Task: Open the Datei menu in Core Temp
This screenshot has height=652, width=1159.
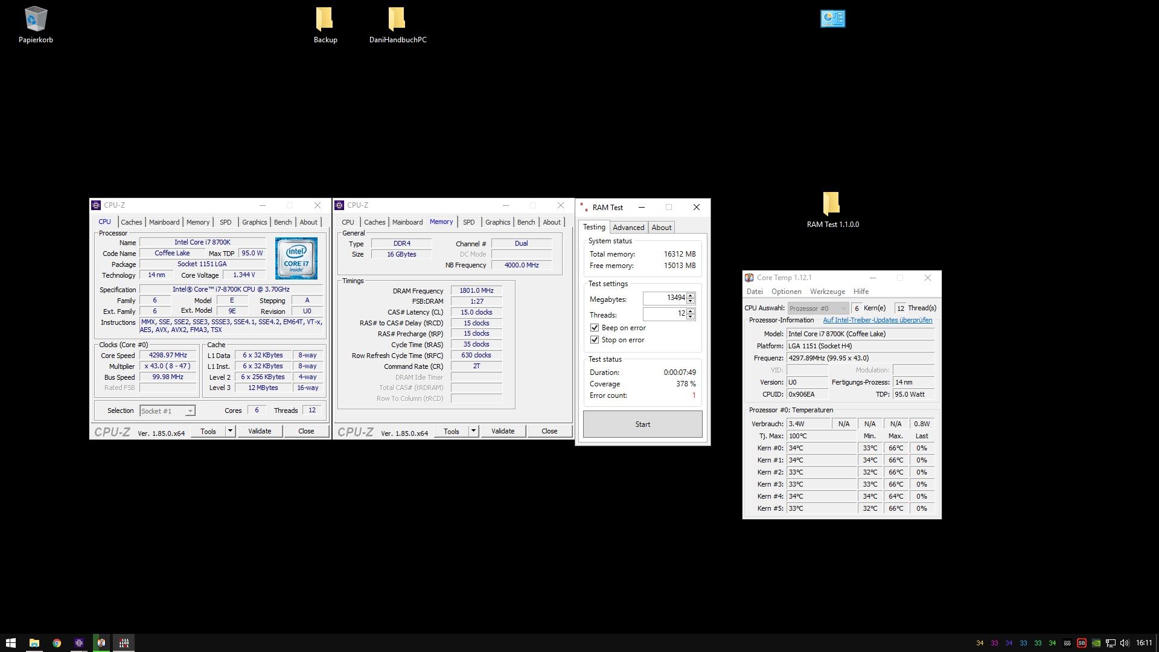Action: [755, 292]
